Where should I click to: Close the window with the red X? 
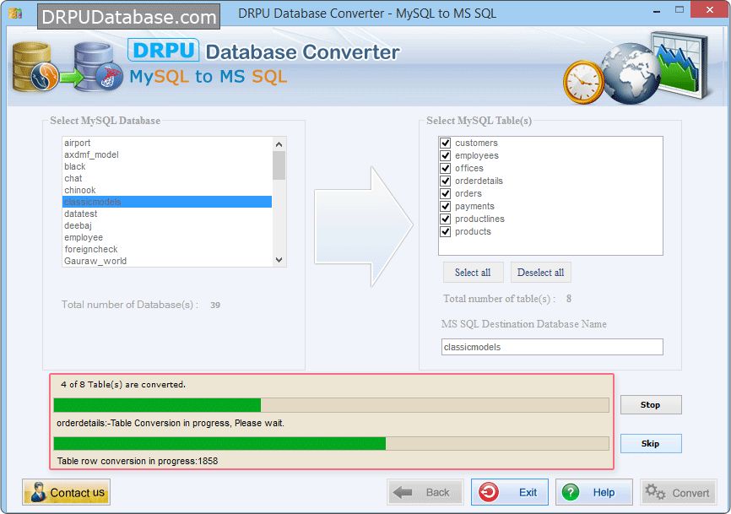click(x=710, y=9)
